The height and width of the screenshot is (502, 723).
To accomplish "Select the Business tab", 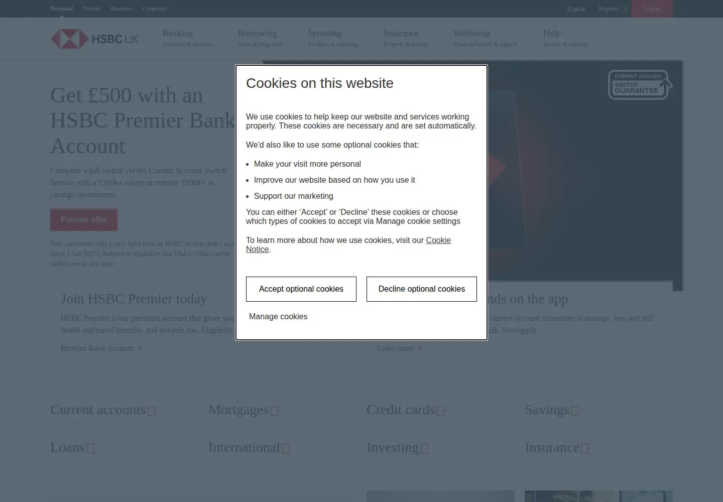I will pyautogui.click(x=122, y=9).
